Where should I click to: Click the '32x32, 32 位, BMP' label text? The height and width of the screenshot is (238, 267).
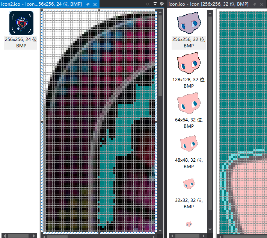(189, 203)
